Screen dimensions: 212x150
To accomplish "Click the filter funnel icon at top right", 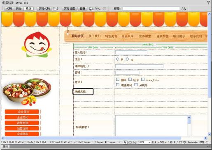I will (208, 2).
